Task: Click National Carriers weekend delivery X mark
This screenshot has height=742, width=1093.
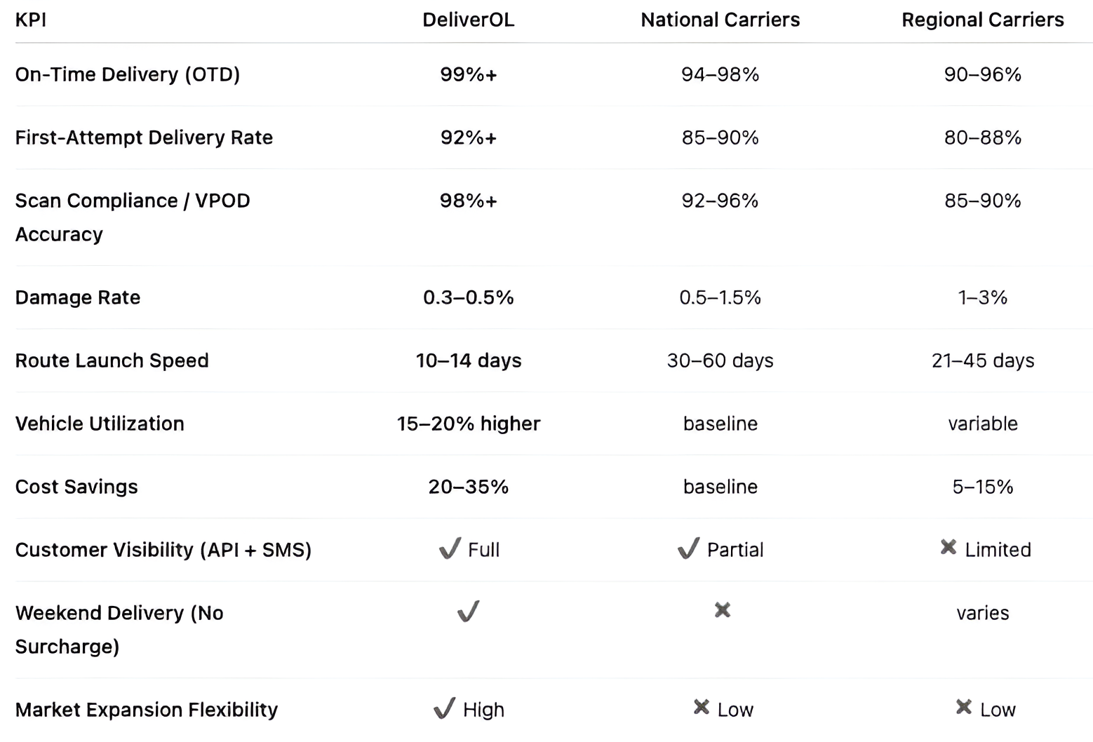Action: pos(722,610)
